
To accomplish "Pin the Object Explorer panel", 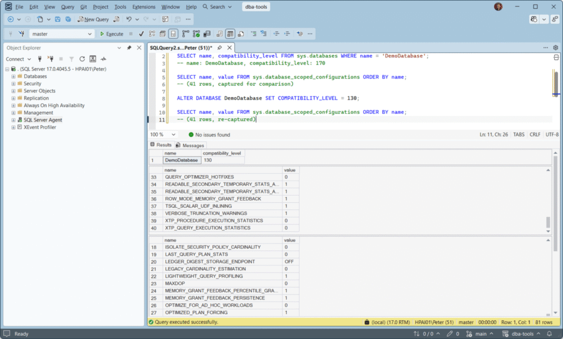I will [x=129, y=48].
